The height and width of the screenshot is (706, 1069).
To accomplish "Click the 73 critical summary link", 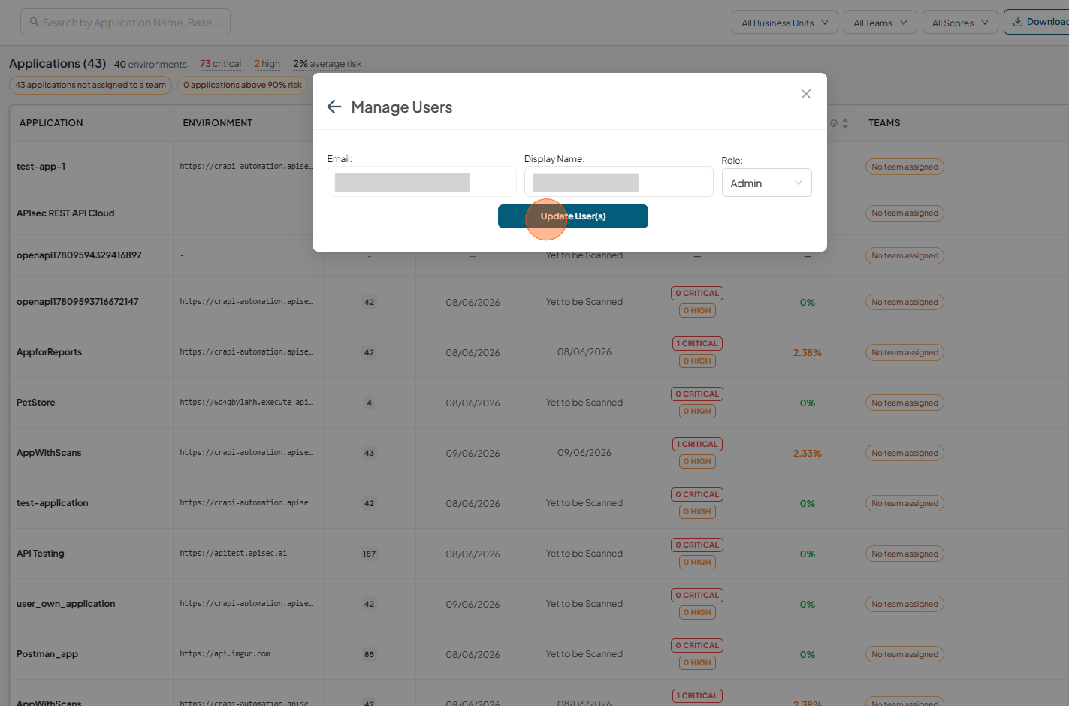I will click(221, 64).
